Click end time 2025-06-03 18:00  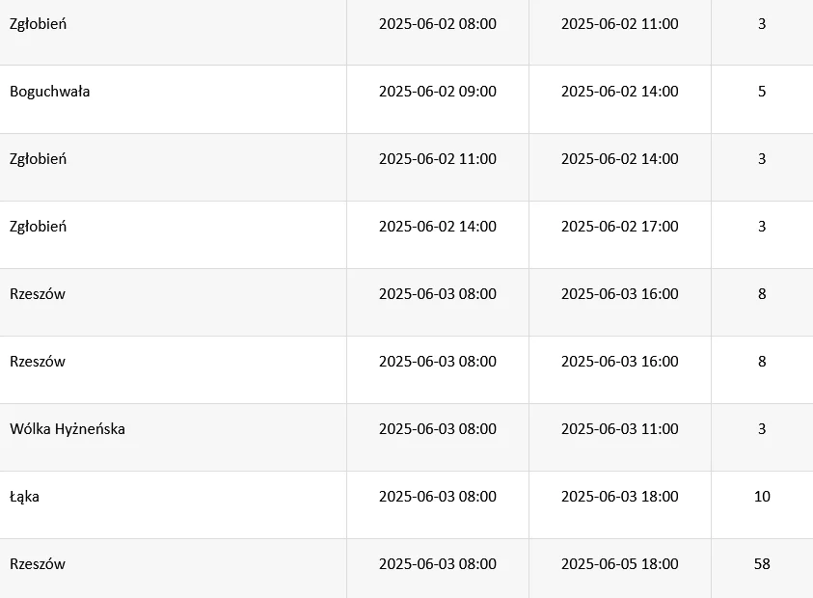click(x=619, y=497)
